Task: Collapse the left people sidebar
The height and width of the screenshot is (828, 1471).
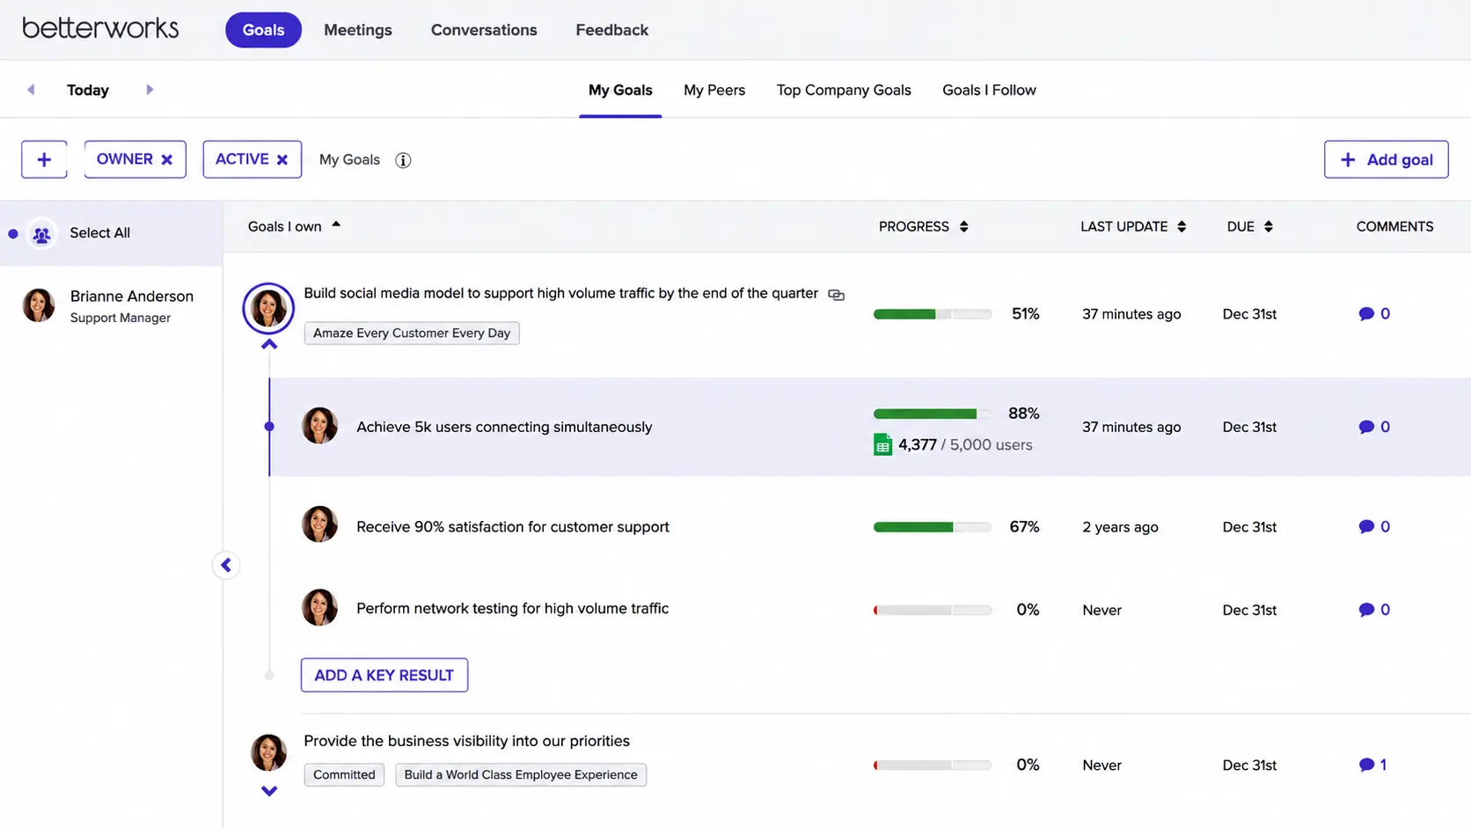Action: coord(226,565)
